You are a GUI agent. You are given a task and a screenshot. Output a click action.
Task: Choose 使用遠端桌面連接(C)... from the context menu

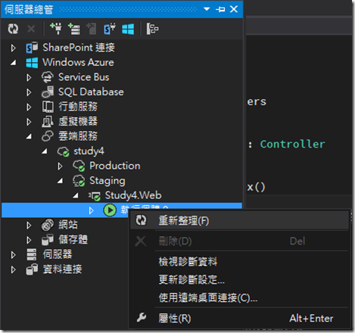coord(240,298)
